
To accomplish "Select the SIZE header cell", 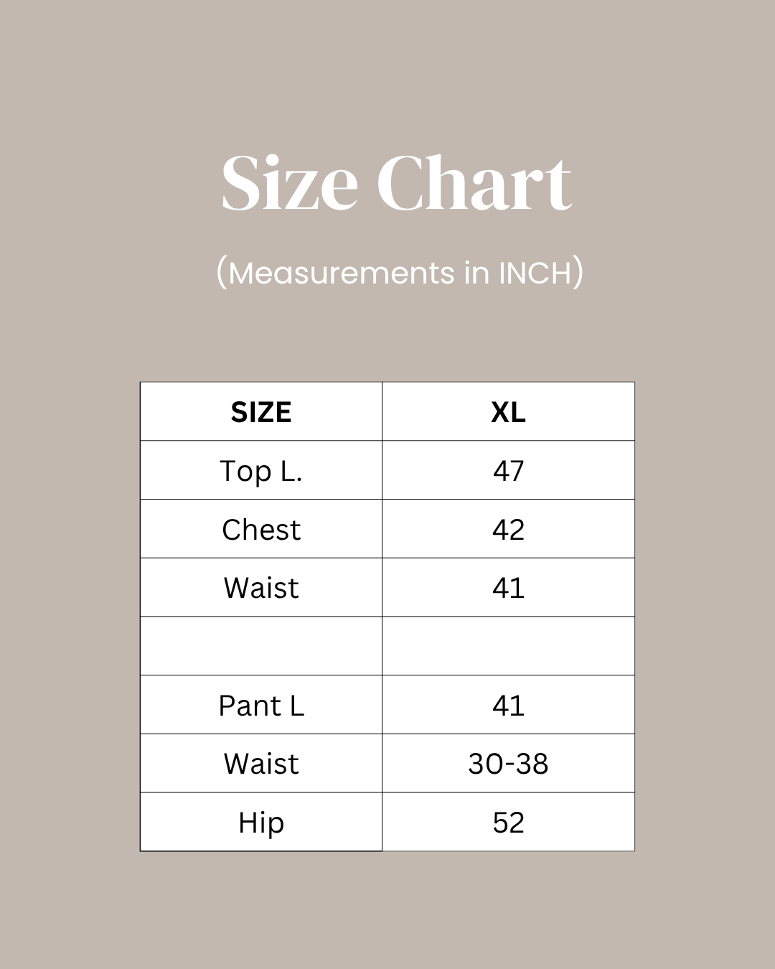I will point(261,412).
